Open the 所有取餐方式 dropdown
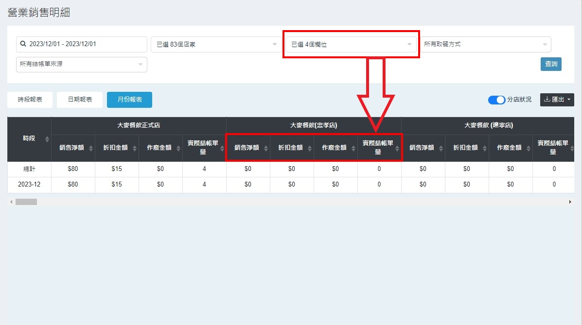582x325 pixels. (485, 44)
